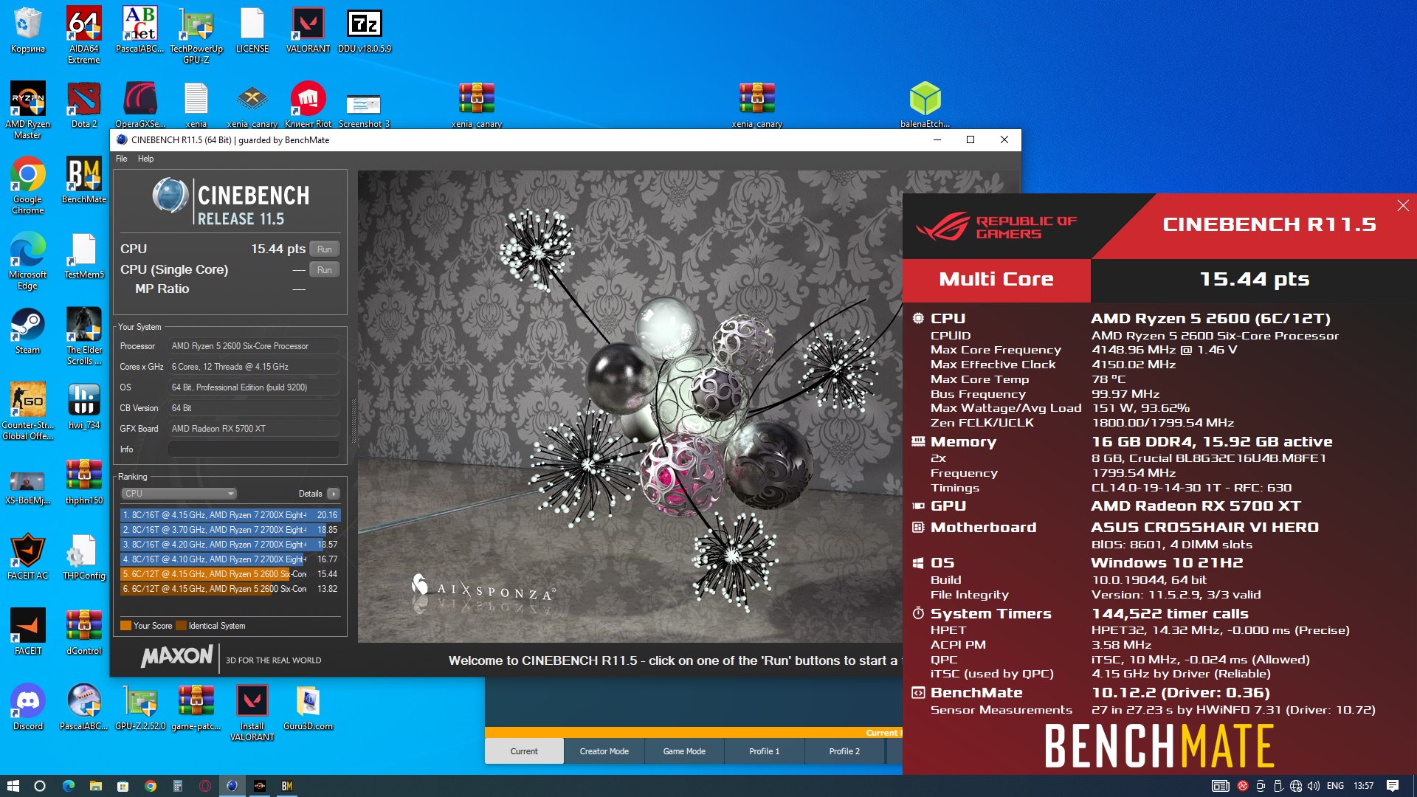
Task: Open the dControl archive icon
Action: (x=83, y=632)
